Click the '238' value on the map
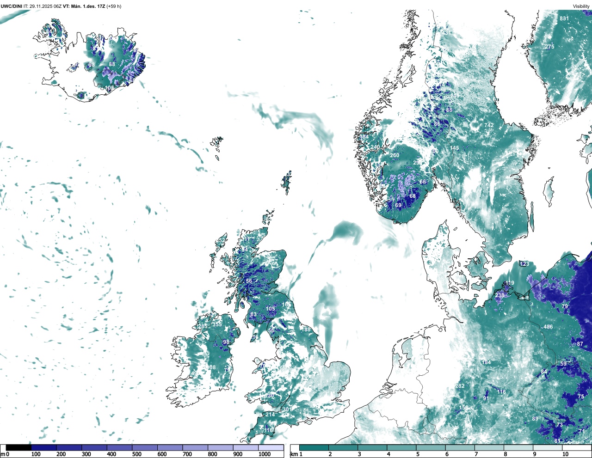Image resolution: width=592 pixels, height=458 pixels. pos(500,295)
